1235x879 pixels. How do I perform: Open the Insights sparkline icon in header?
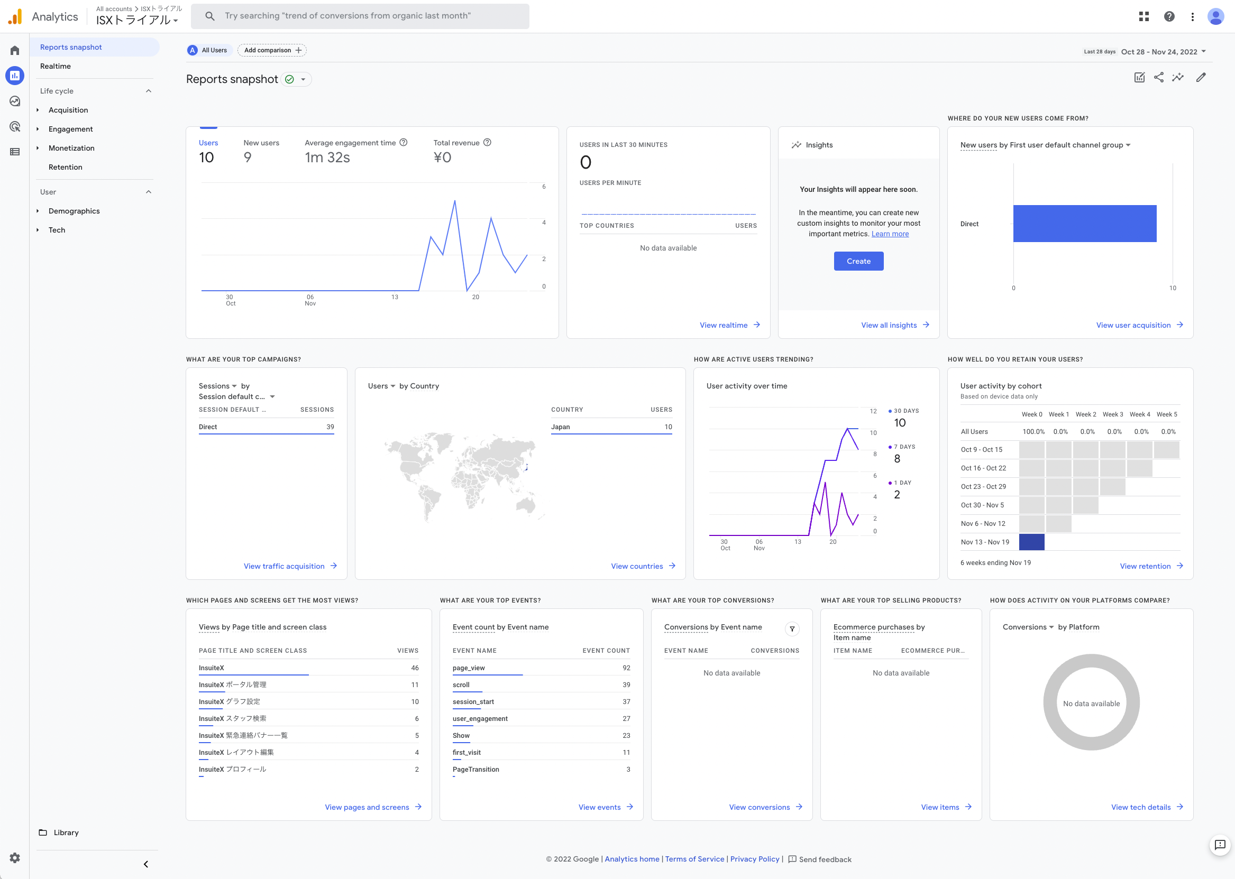click(x=1178, y=77)
